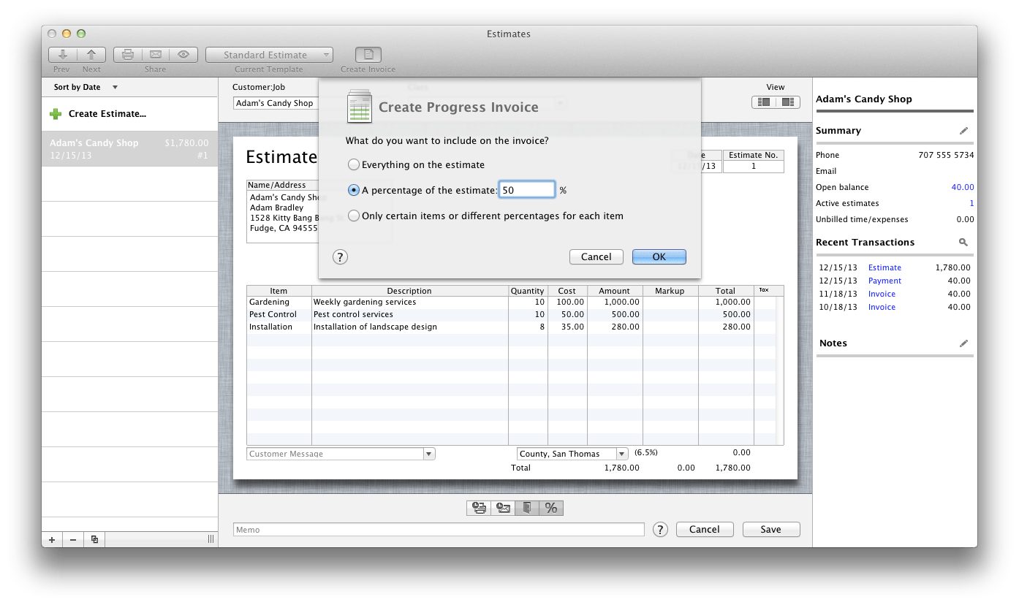The height and width of the screenshot is (605, 1019).
Task: Open search via Recent Transactions magnifier icon
Action: click(x=963, y=242)
